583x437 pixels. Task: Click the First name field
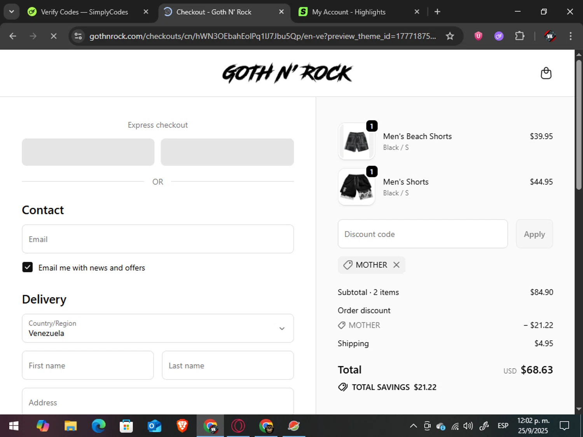[88, 365]
